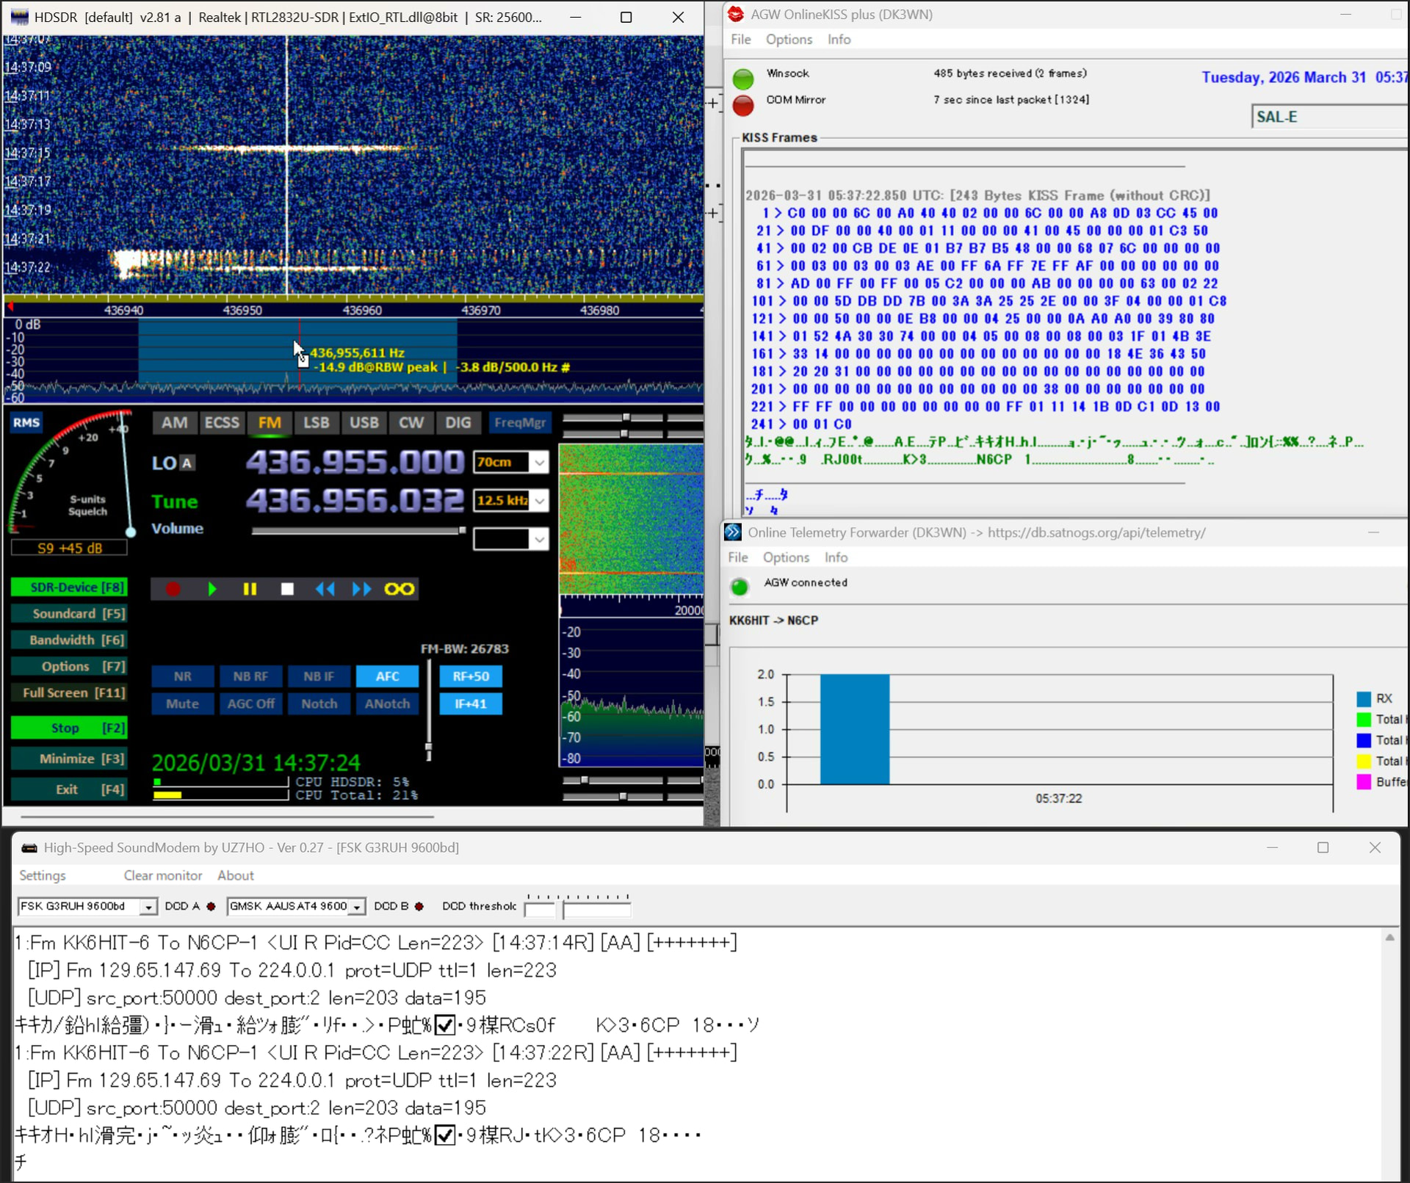Click the Stop [F2] button
The height and width of the screenshot is (1183, 1410).
point(69,728)
